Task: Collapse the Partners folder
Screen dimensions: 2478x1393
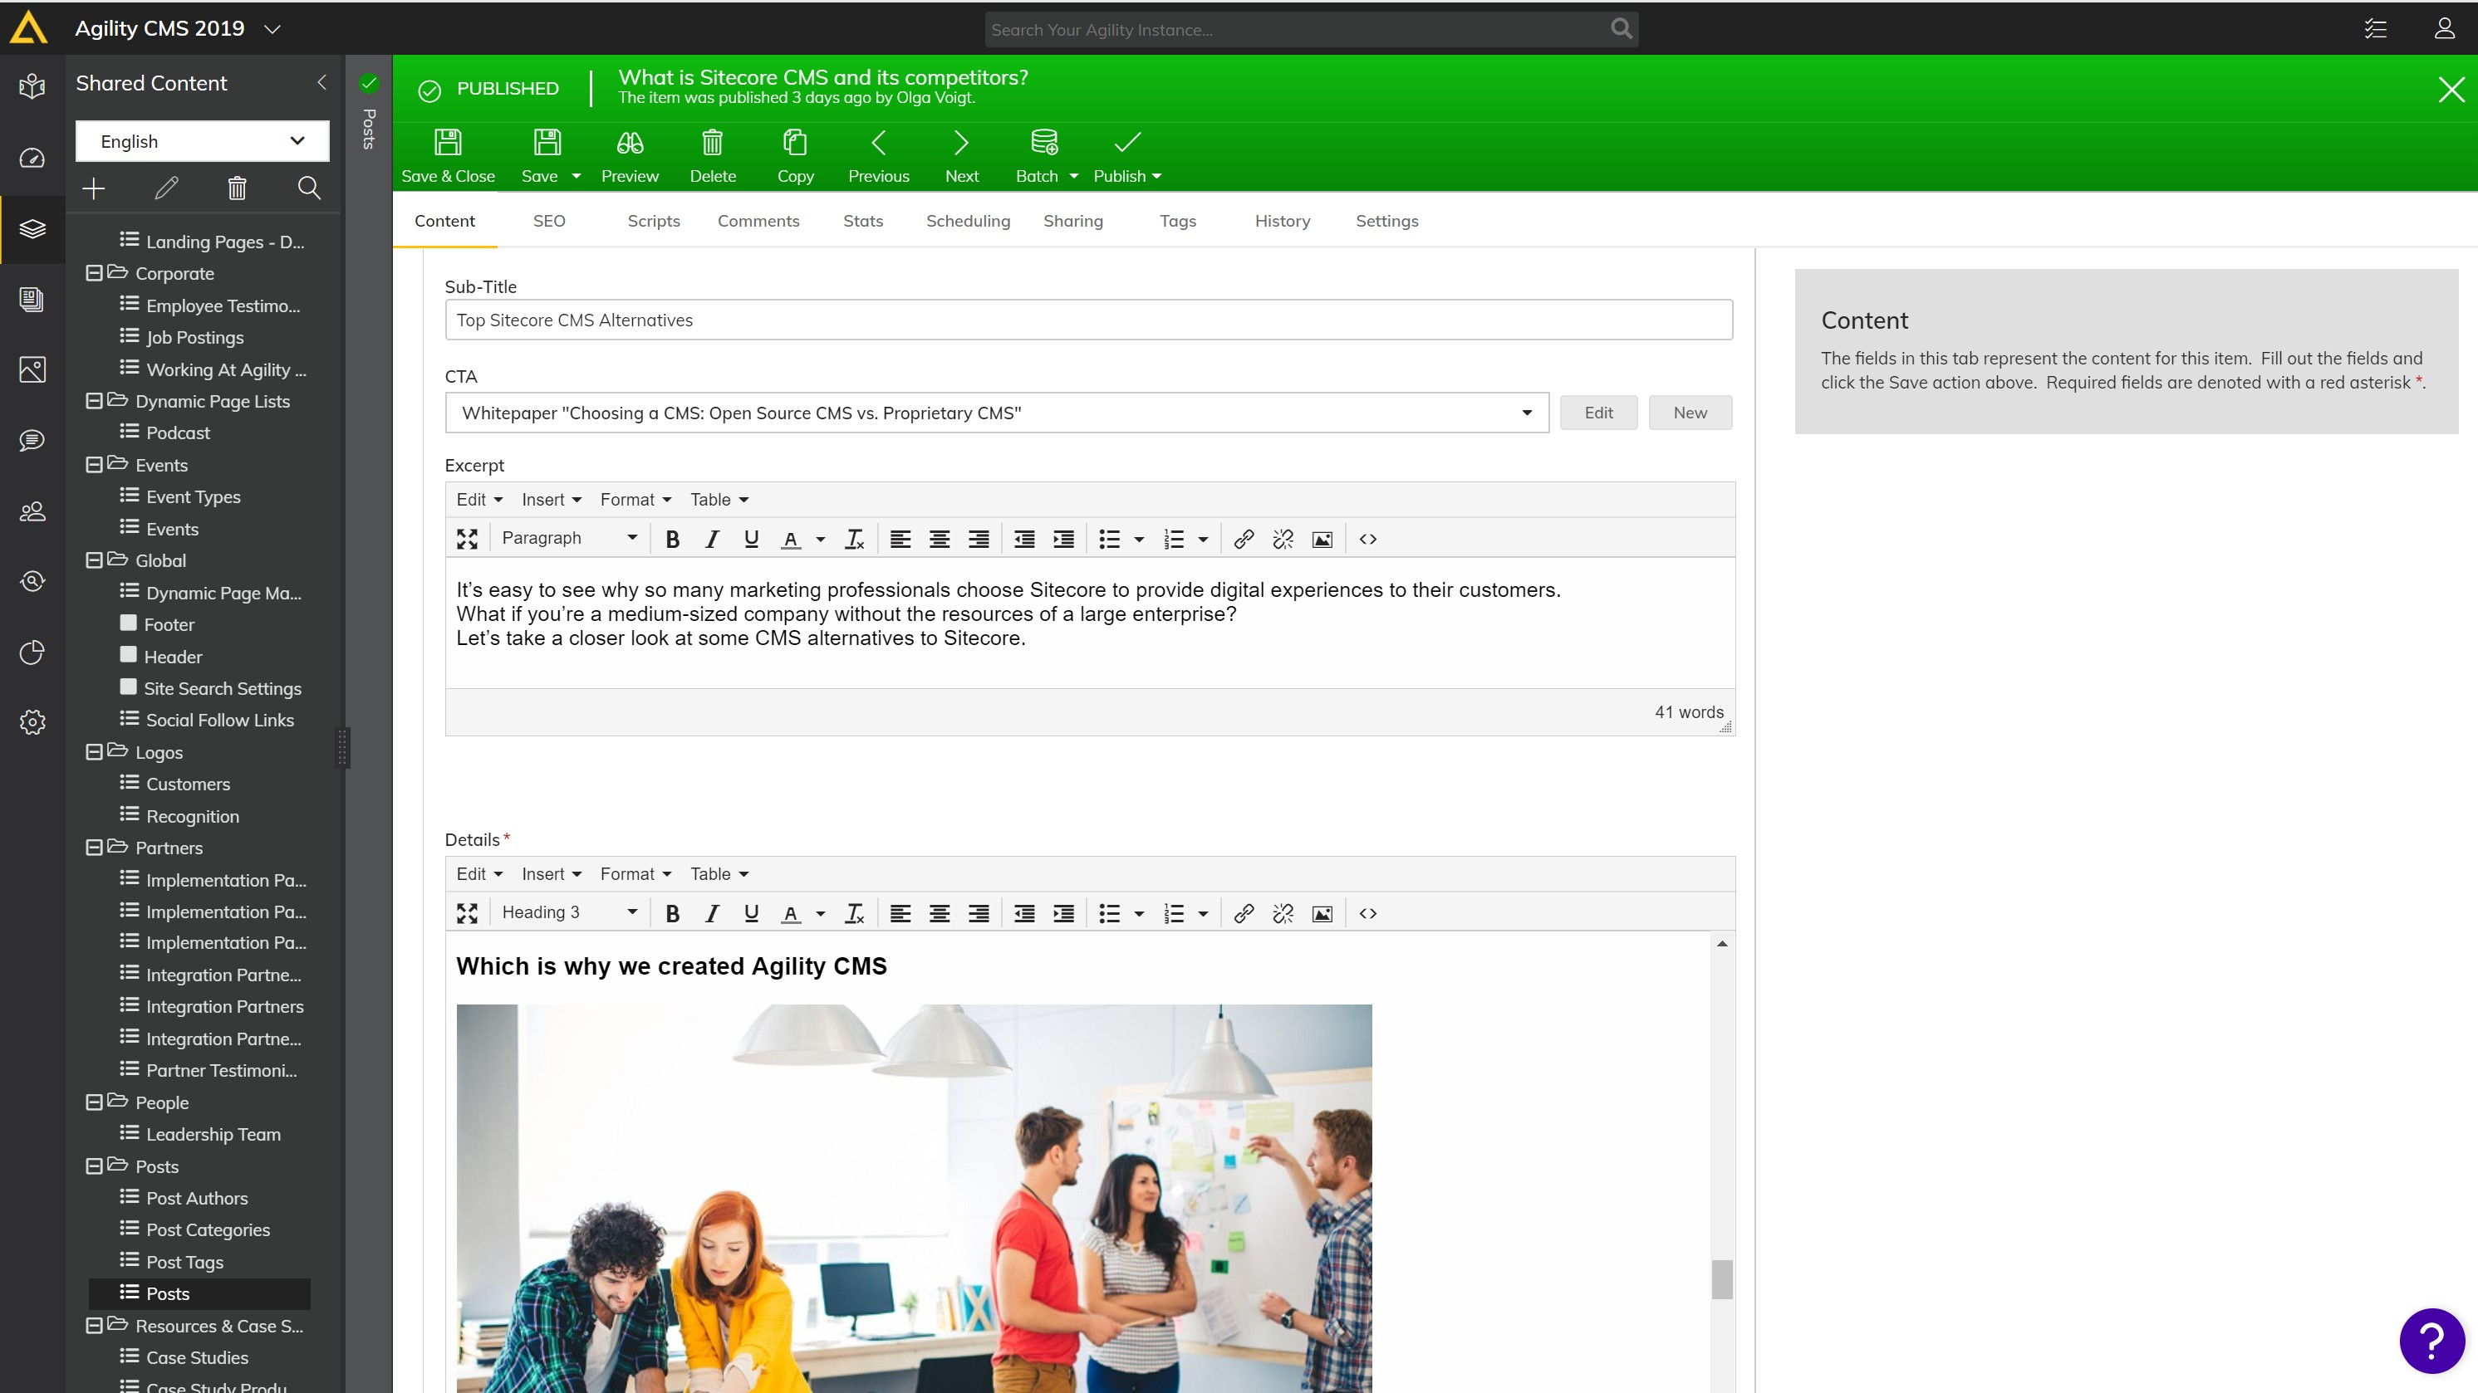Action: point(93,848)
